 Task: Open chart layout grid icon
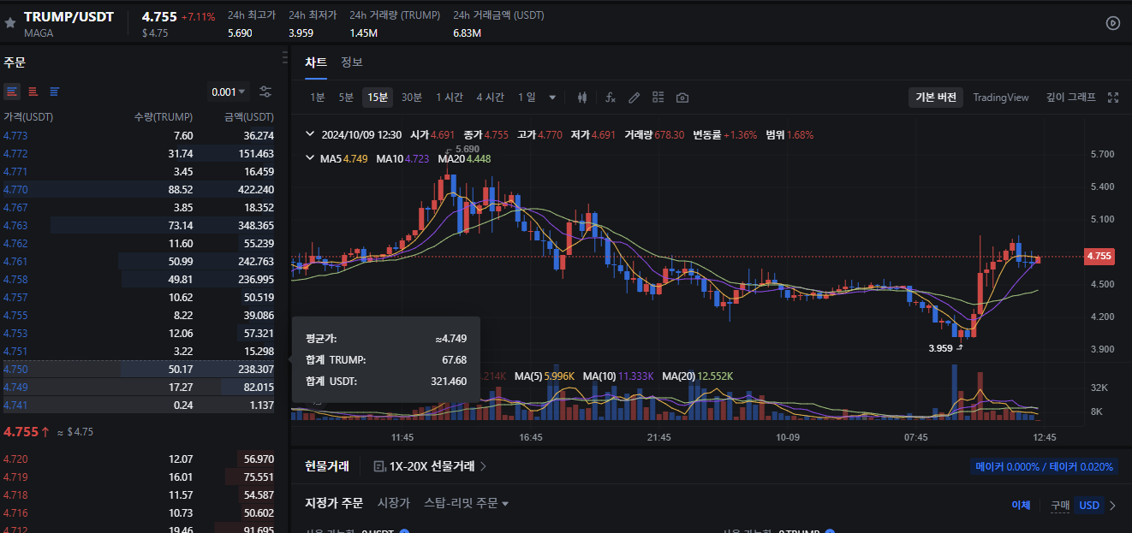click(x=658, y=98)
